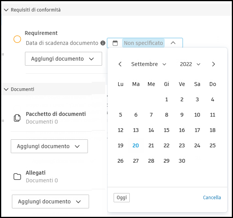Click day 27 in the calendar
Image resolution: width=233 pixels, height=218 pixels.
pyautogui.click(x=136, y=161)
